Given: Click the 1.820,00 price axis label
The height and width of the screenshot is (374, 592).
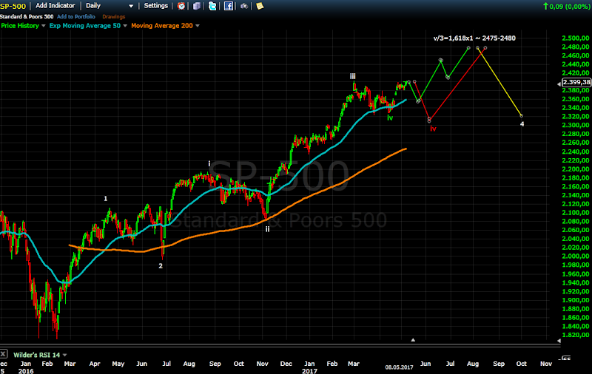Looking at the screenshot, I should pyautogui.click(x=576, y=335).
